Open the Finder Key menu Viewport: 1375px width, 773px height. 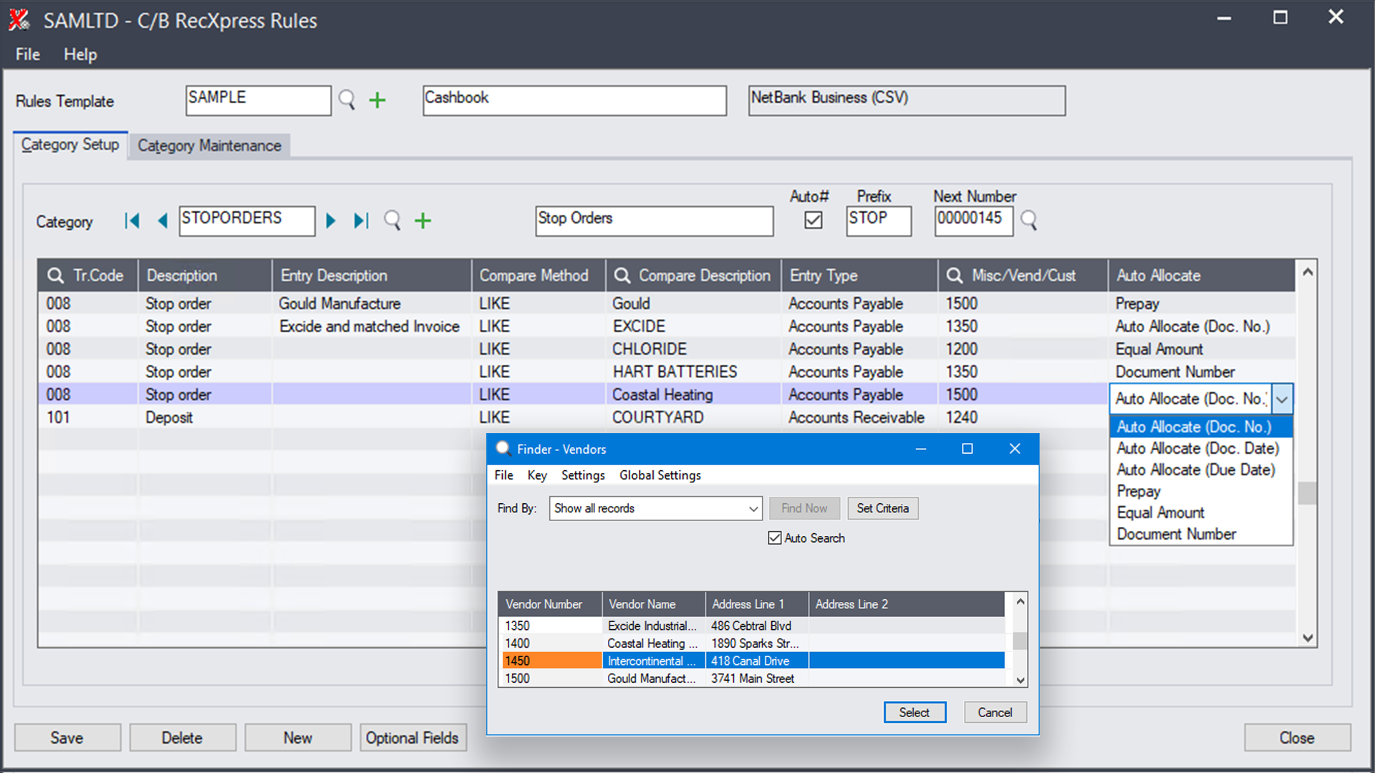[537, 475]
